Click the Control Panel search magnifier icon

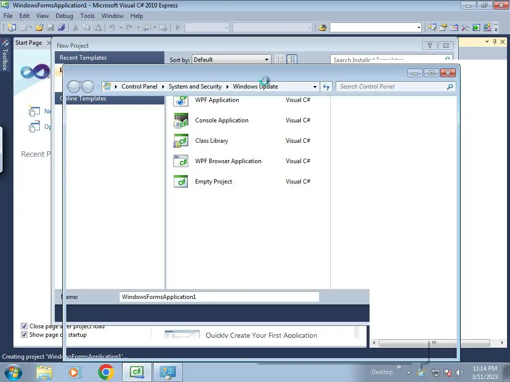[x=450, y=87]
